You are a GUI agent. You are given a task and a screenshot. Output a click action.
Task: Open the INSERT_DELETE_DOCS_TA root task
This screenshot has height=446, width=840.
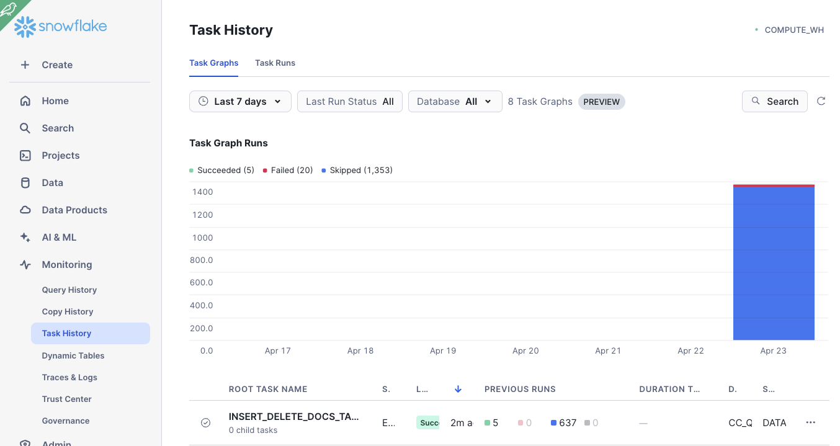(x=293, y=417)
